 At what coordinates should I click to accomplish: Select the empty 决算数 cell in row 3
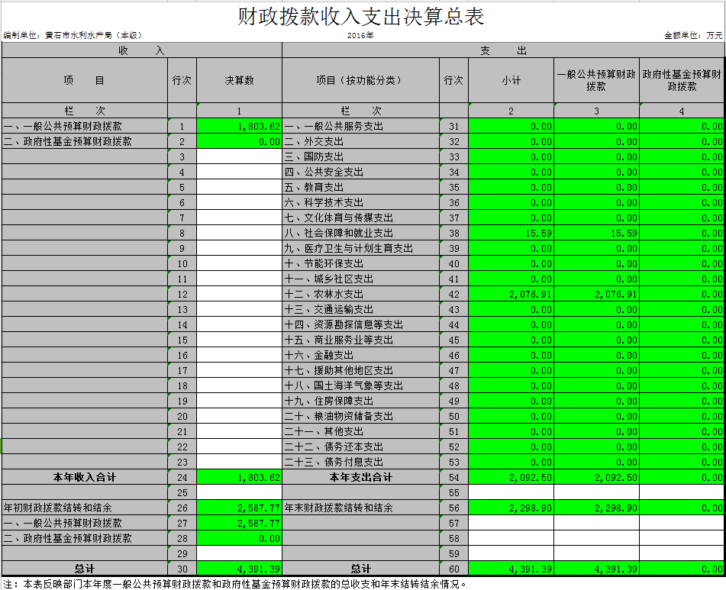(240, 157)
